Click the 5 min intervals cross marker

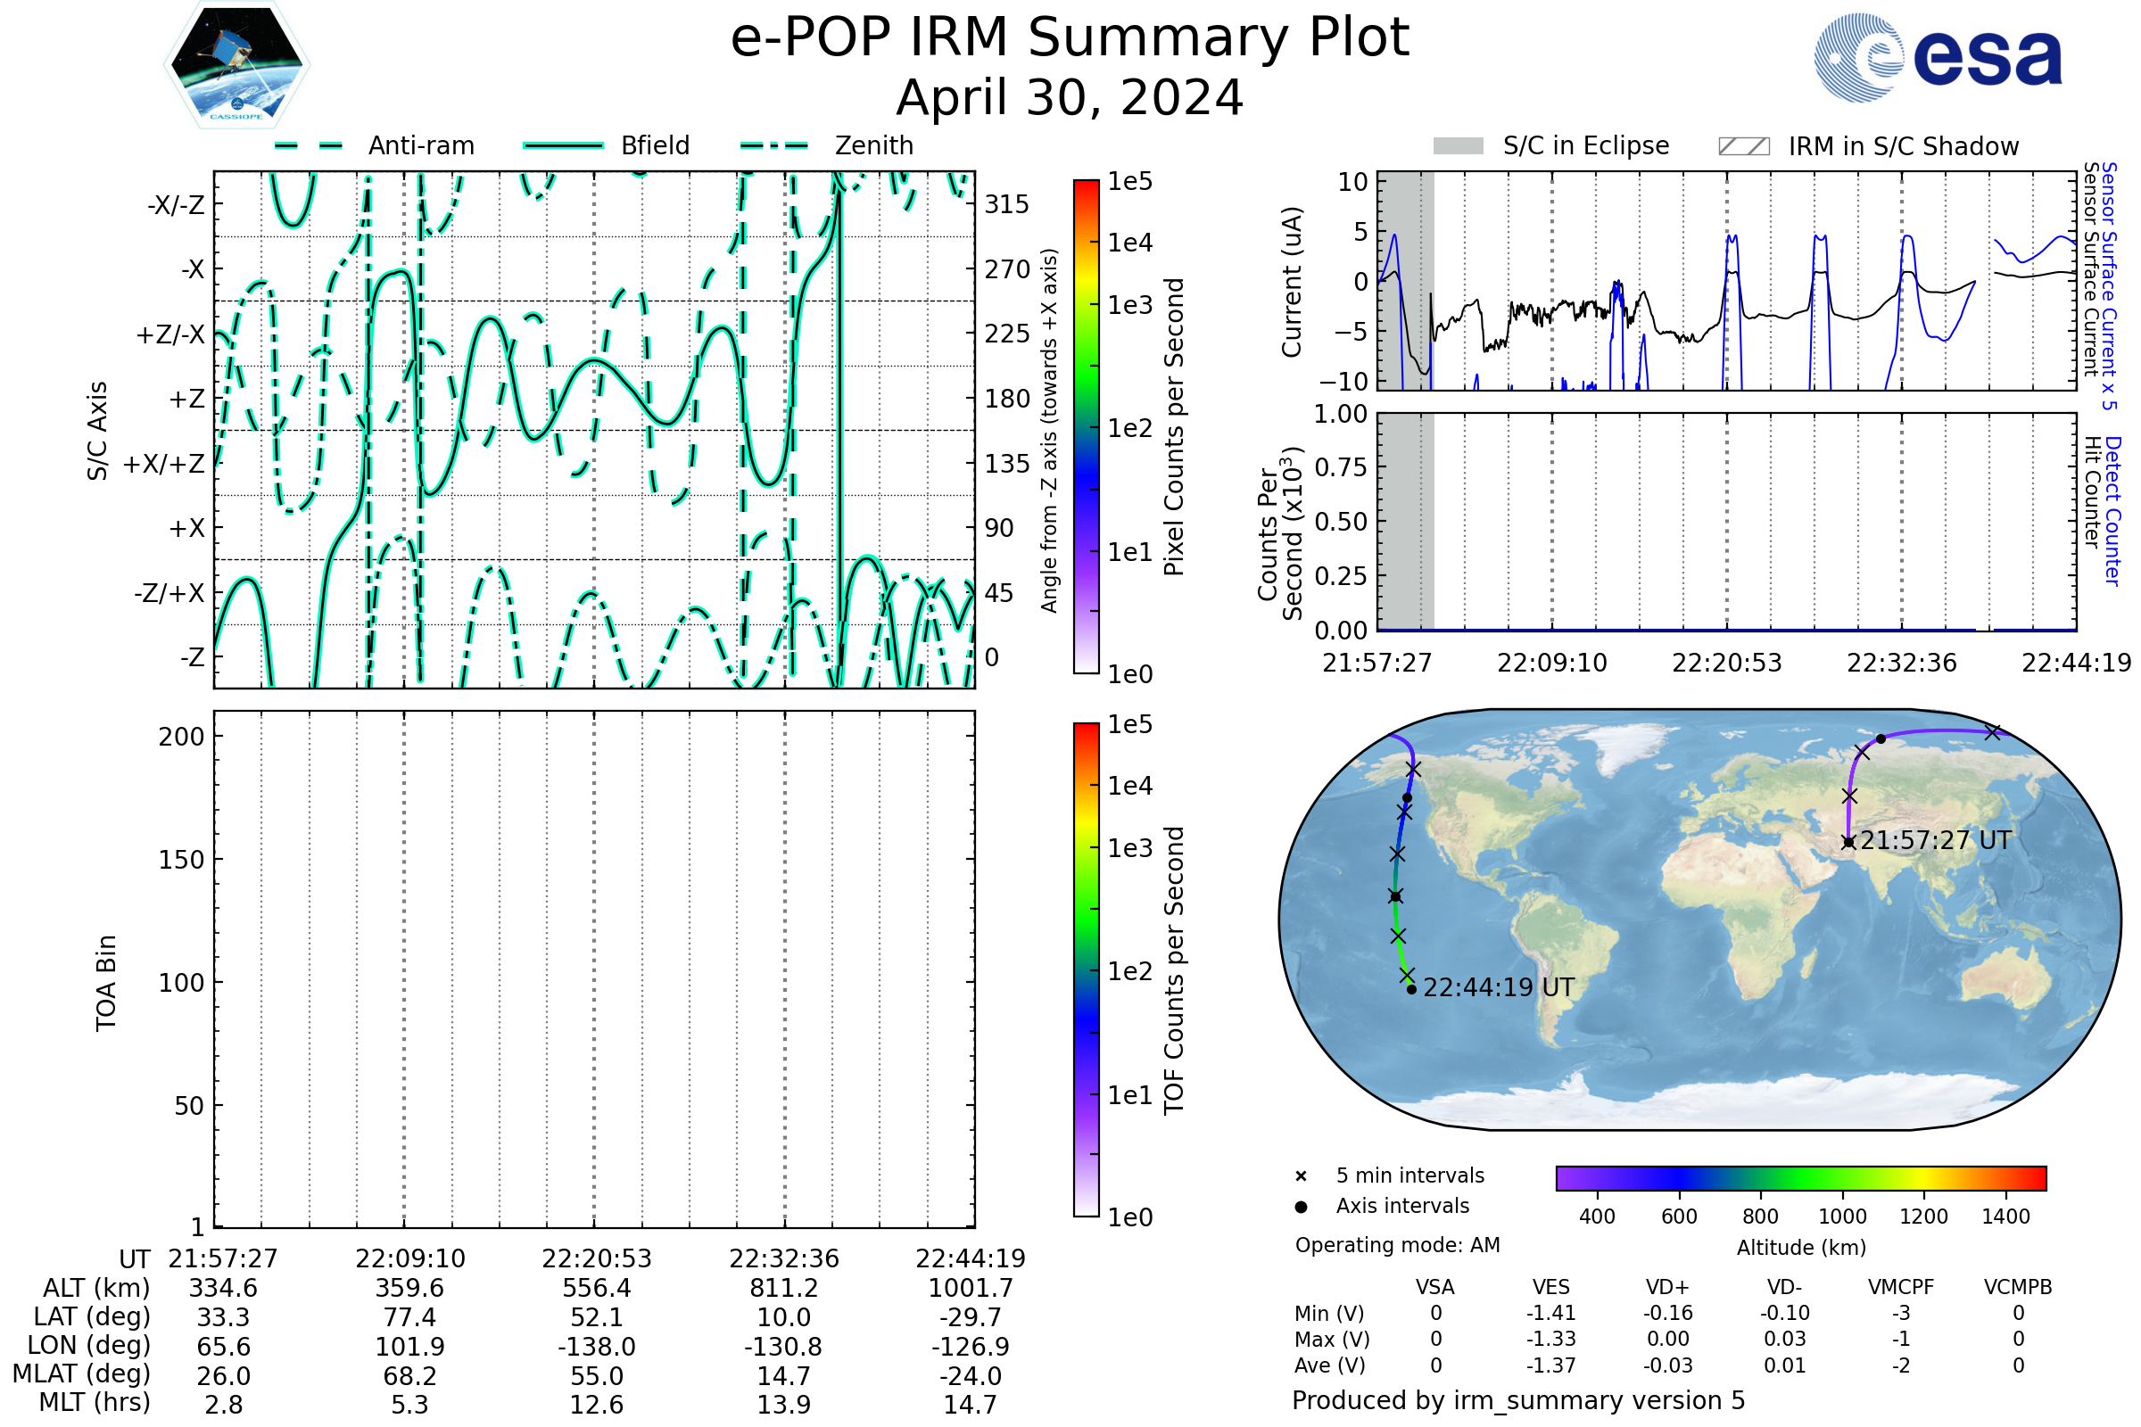click(1301, 1176)
